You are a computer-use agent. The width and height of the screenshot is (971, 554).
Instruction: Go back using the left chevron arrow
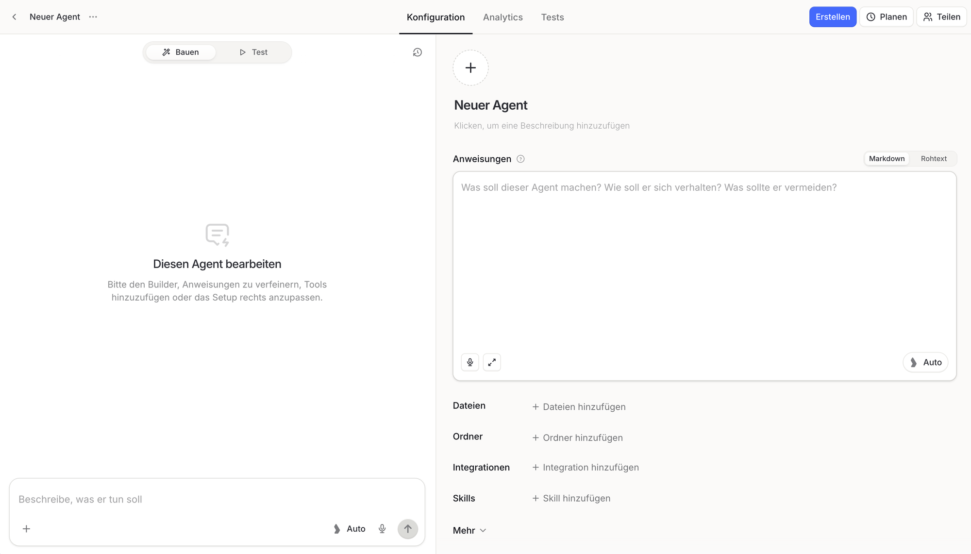tap(15, 17)
